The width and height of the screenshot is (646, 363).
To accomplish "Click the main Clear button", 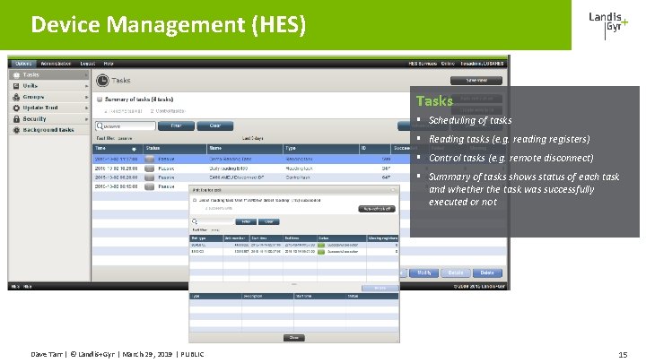I will (x=215, y=126).
